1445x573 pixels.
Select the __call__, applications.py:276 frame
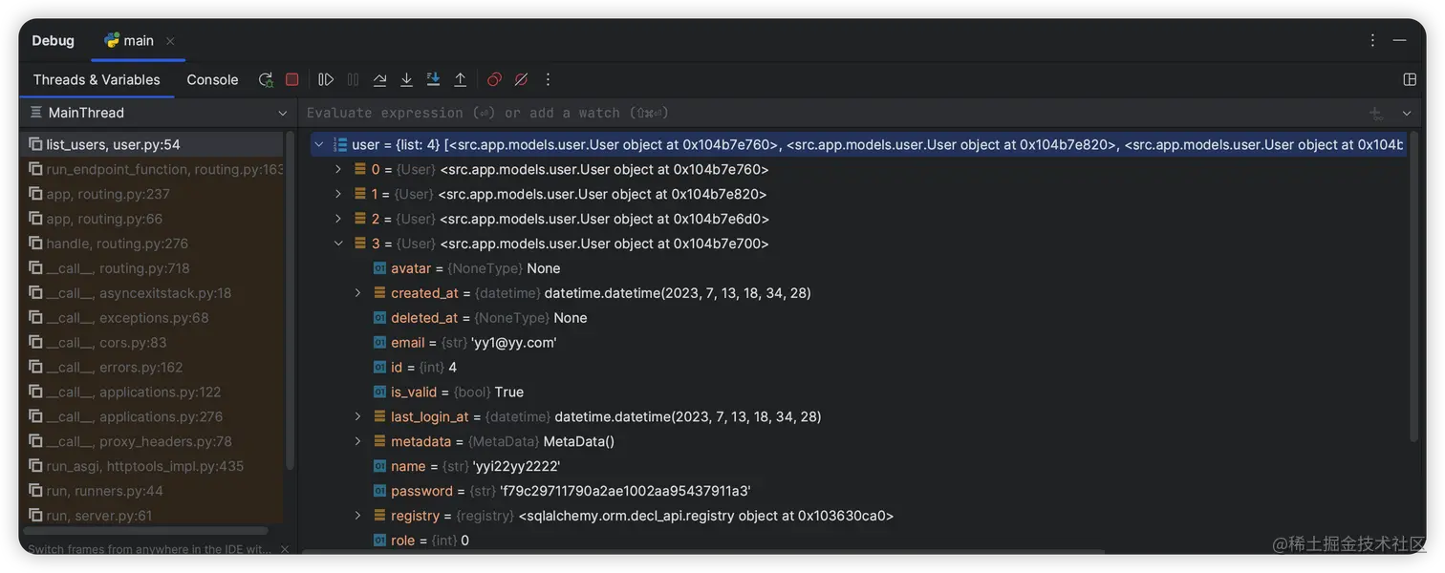point(153,417)
